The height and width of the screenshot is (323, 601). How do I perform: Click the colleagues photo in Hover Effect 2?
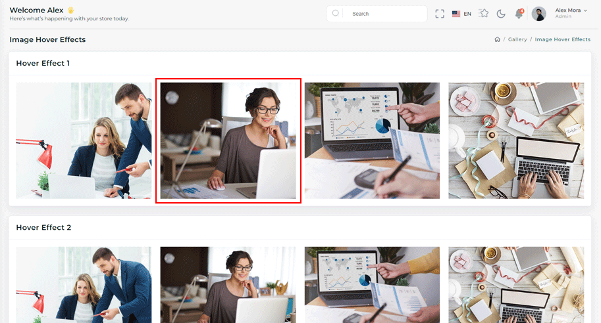tap(84, 285)
